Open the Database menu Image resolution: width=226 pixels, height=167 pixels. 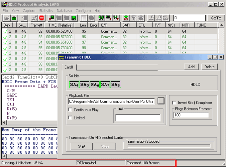tap(64, 11)
